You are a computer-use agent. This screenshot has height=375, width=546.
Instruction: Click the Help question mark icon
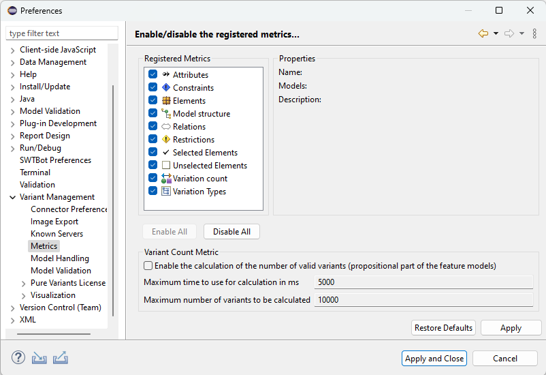(18, 357)
